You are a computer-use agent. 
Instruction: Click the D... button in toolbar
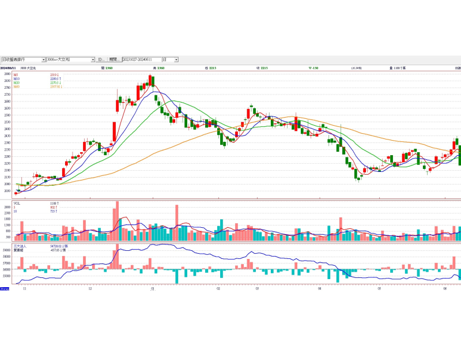[x=101, y=59]
